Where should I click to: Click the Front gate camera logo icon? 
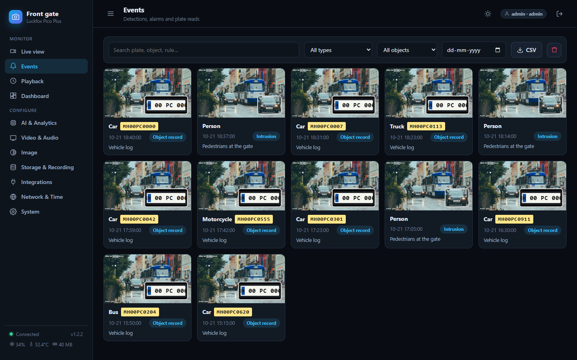16,17
